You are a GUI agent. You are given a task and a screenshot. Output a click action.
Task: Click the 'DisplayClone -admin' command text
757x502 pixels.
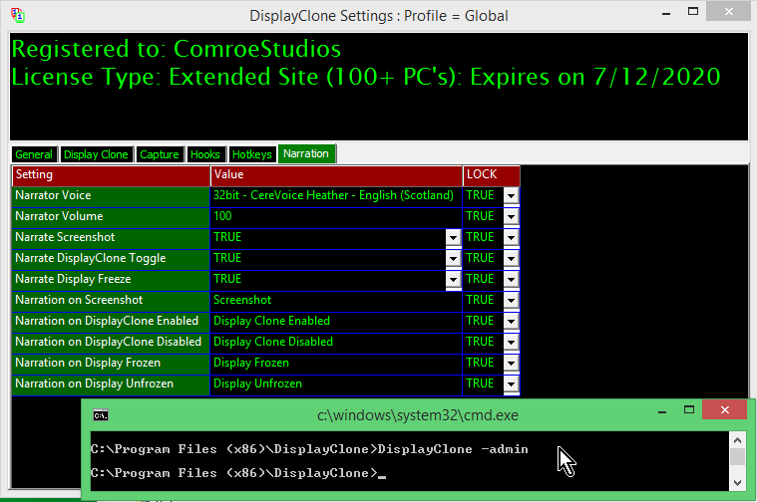tap(453, 449)
